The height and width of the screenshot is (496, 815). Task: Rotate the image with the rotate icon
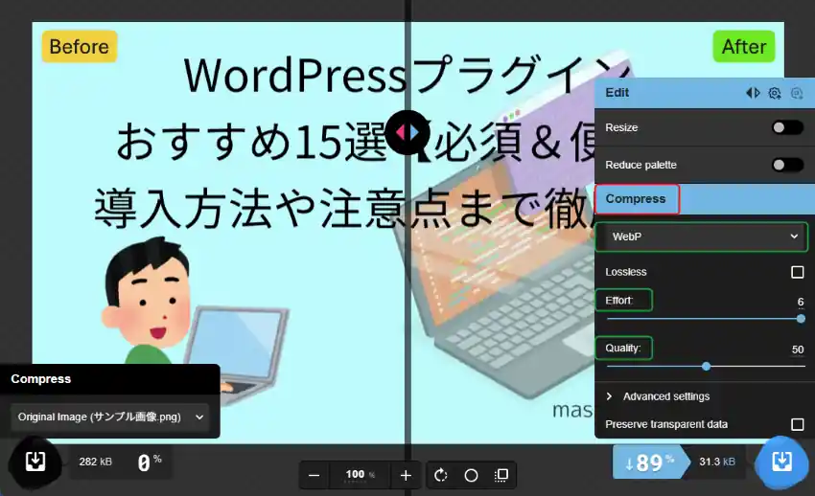click(x=441, y=475)
